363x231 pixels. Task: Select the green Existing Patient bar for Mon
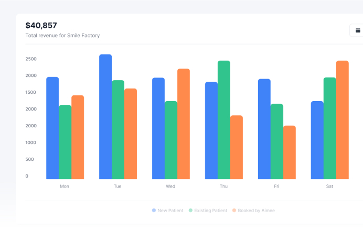click(65, 142)
